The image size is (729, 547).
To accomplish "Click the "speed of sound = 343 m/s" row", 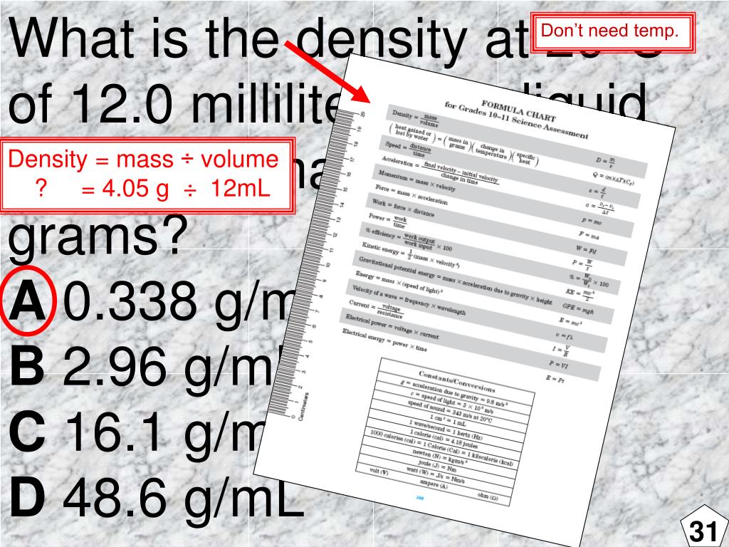I will click(x=450, y=411).
